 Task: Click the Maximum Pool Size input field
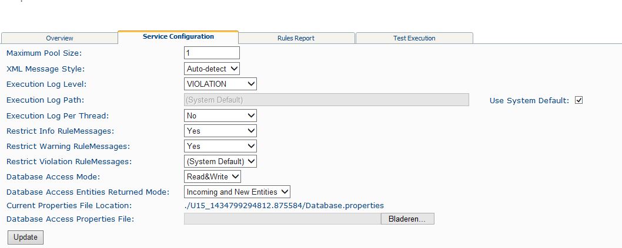point(212,53)
